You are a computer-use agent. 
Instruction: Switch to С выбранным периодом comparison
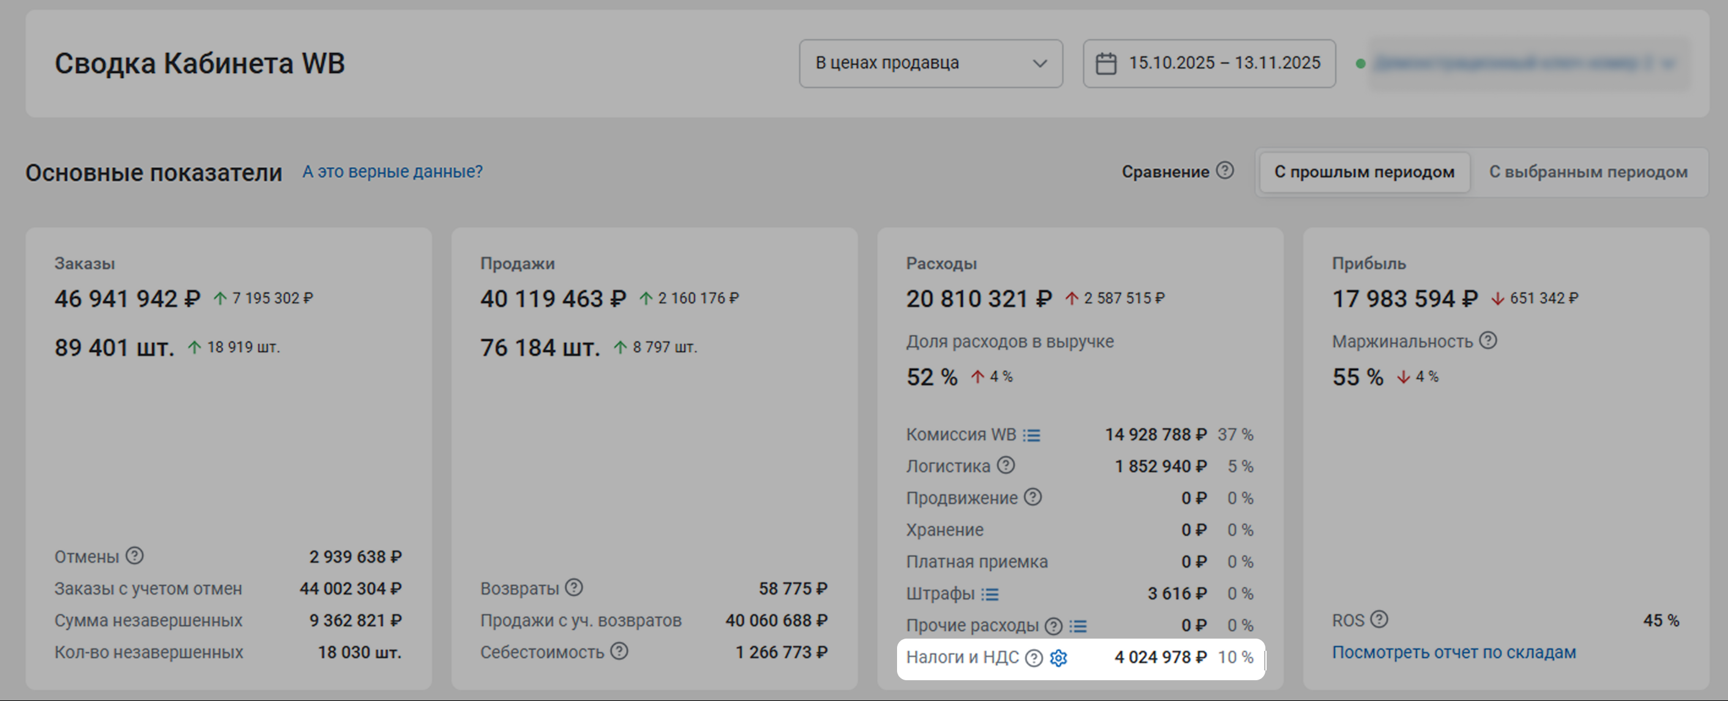pos(1588,172)
